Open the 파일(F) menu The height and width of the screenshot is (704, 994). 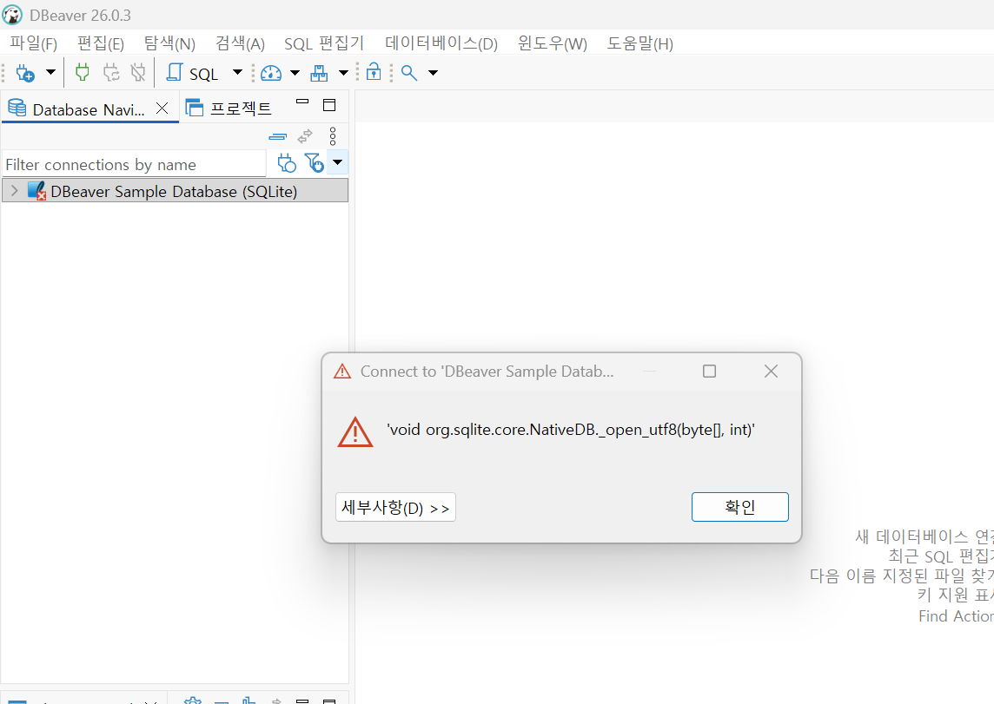[x=34, y=43]
